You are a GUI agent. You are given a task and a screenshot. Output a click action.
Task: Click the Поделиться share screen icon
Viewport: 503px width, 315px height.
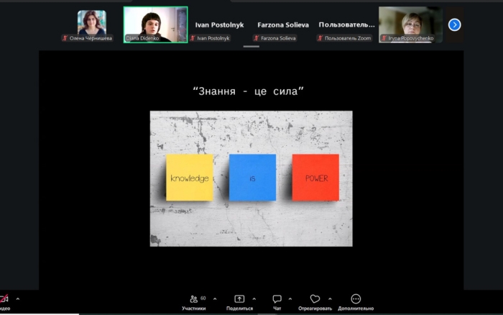(x=239, y=299)
